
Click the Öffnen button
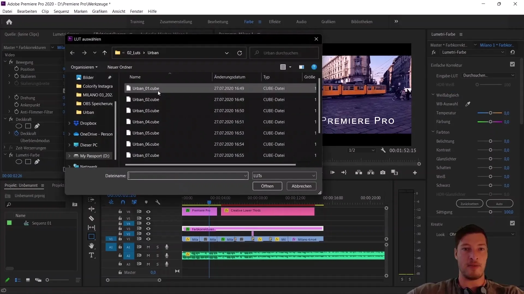click(x=267, y=186)
